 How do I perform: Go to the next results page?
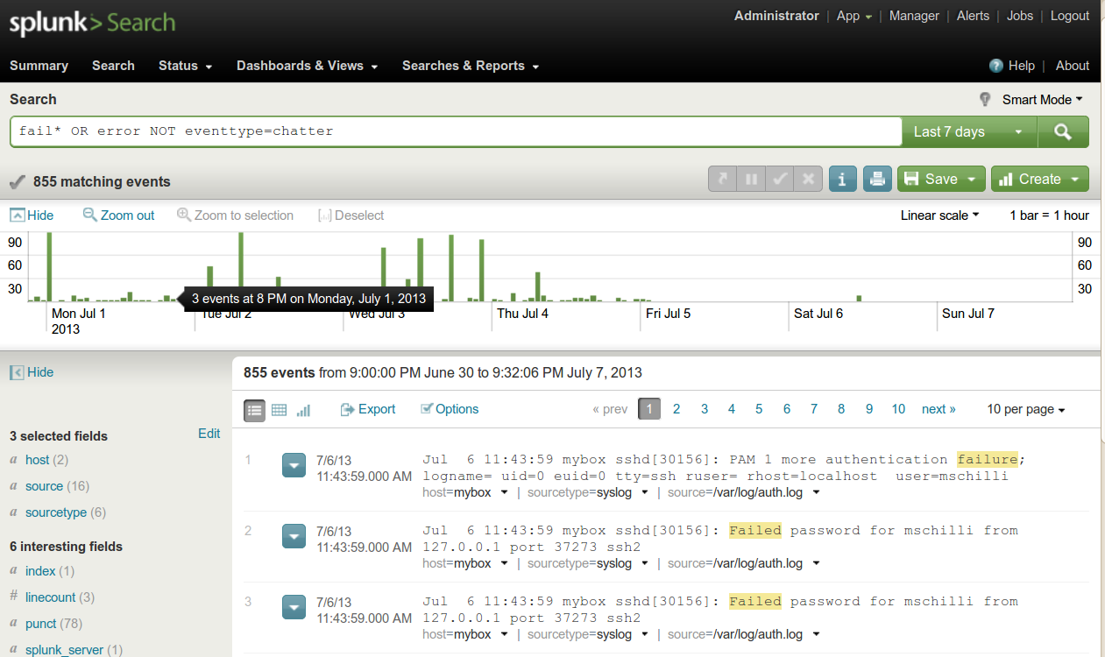tap(939, 409)
